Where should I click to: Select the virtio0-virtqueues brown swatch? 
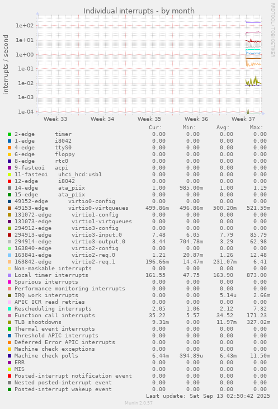click(x=10, y=208)
